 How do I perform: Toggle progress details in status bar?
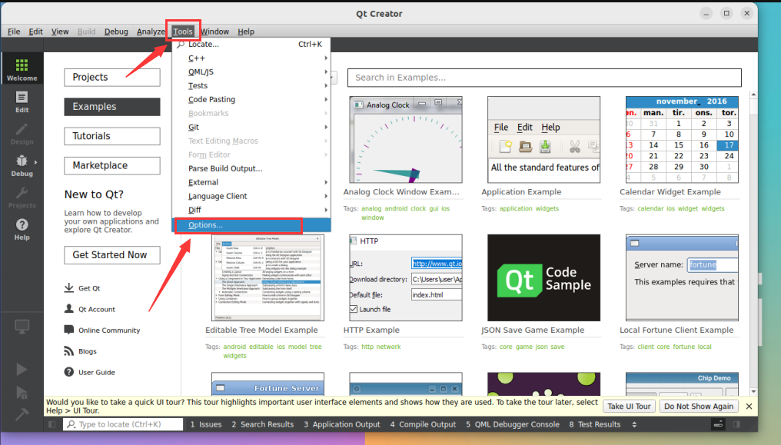(718, 424)
